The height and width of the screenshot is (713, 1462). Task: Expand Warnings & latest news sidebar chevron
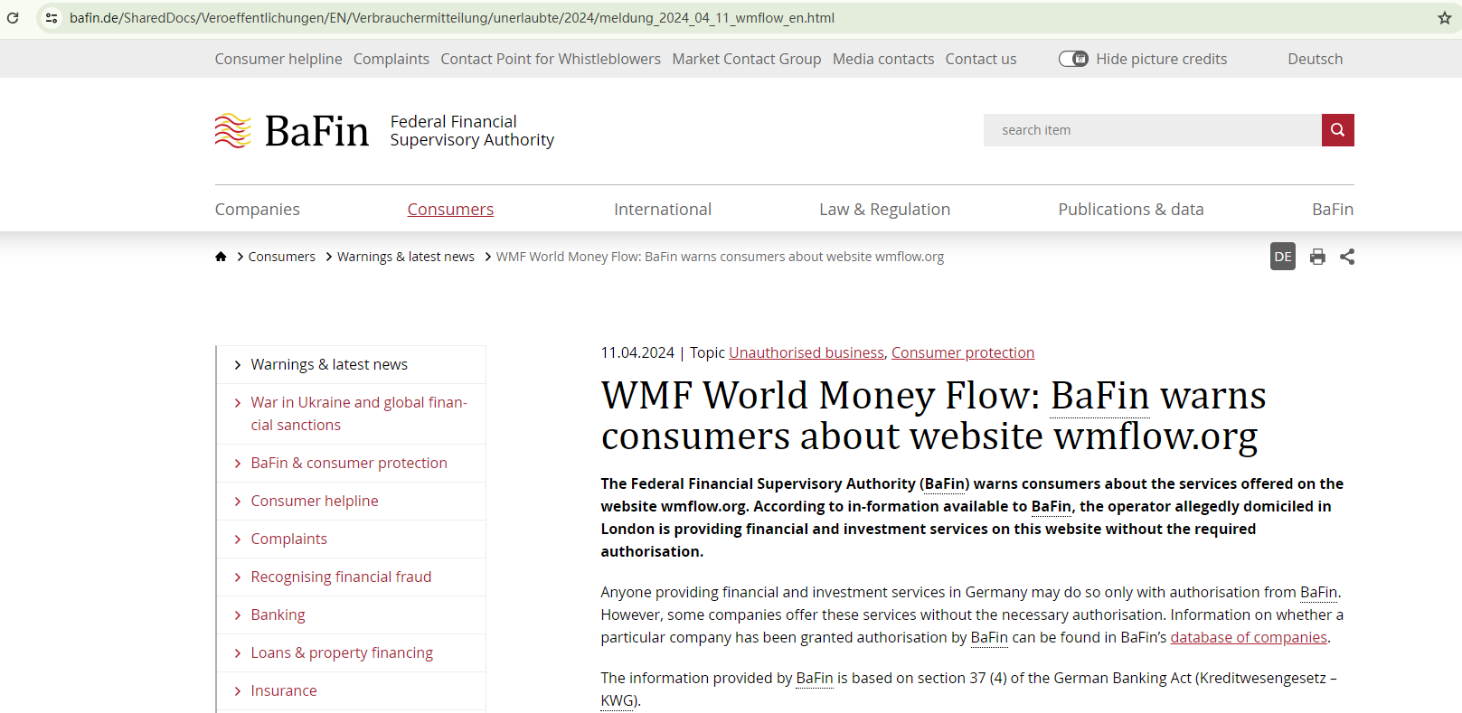(238, 365)
